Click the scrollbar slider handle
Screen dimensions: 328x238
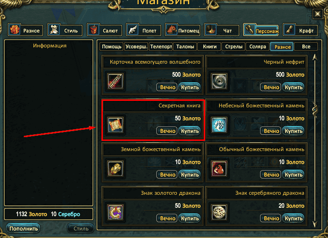click(x=315, y=110)
